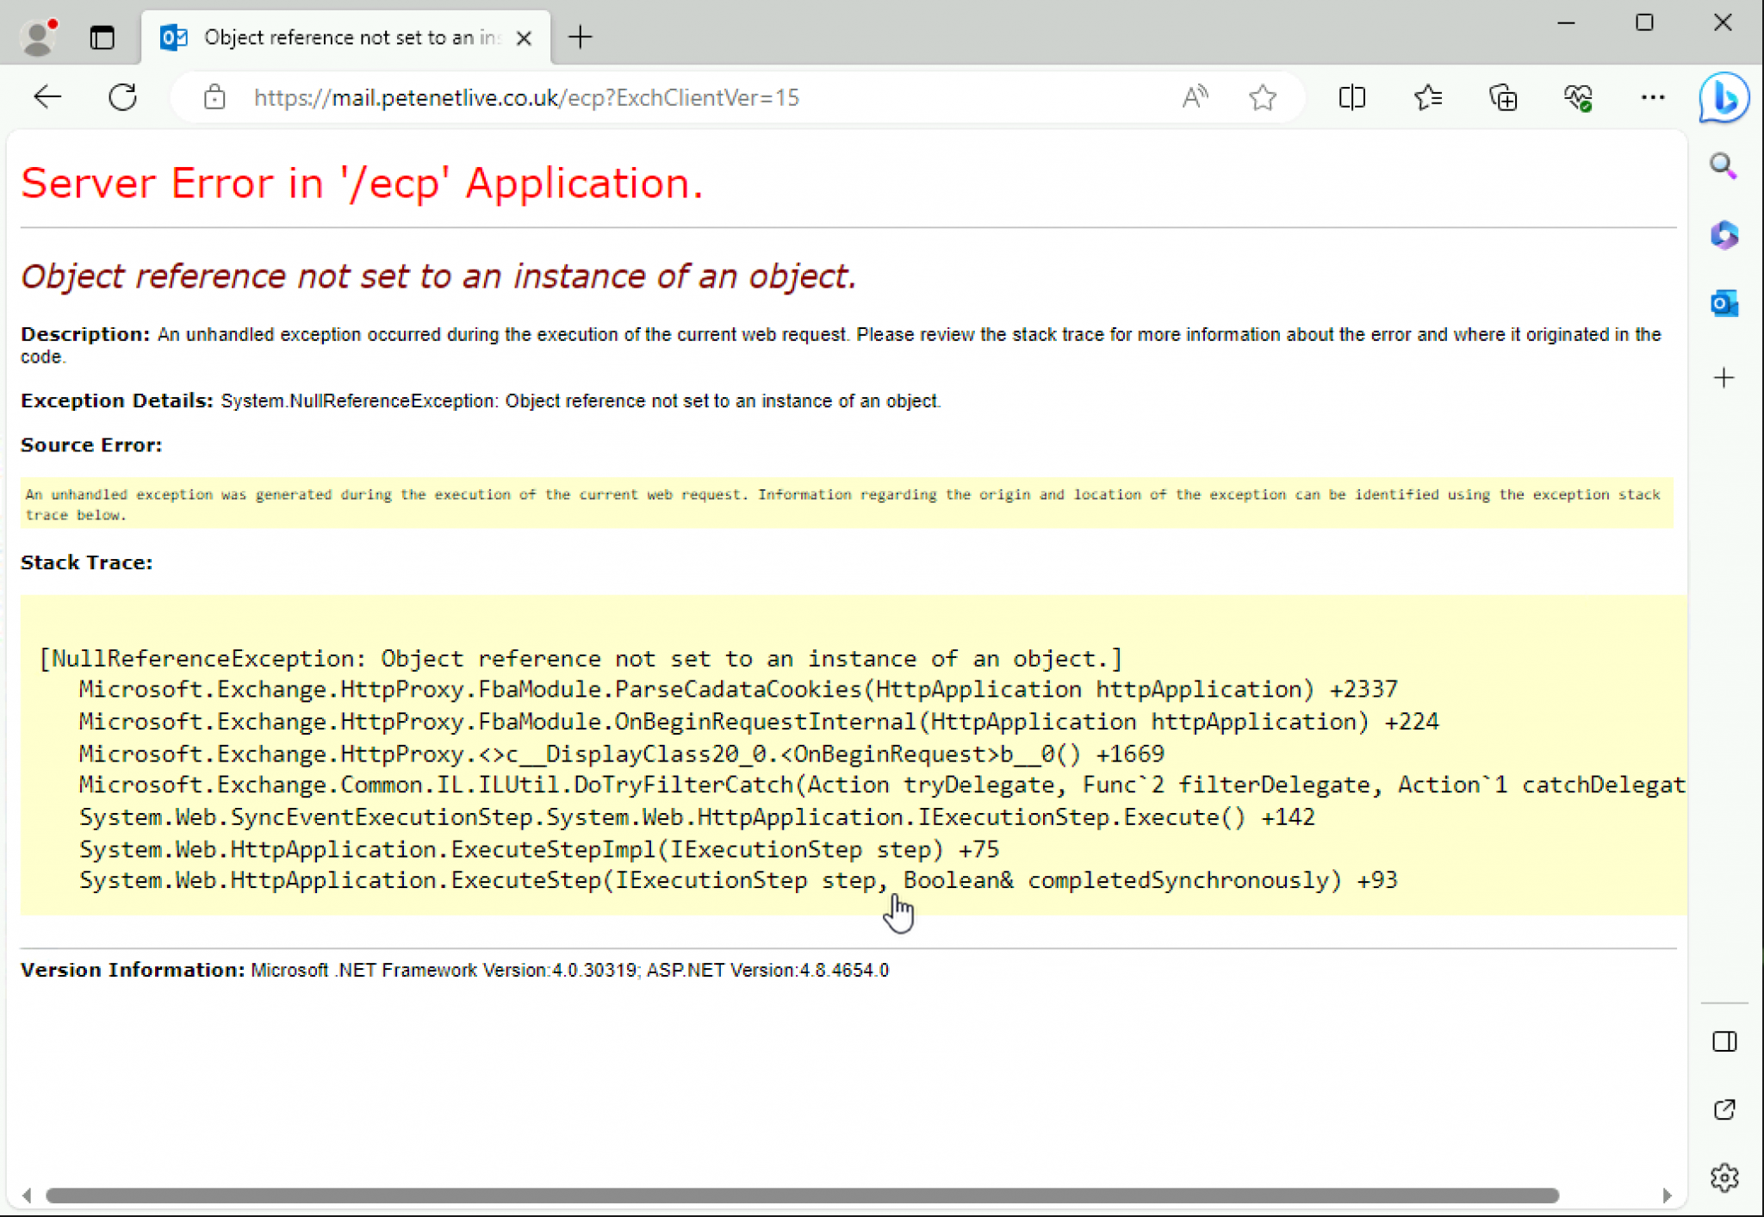This screenshot has width=1764, height=1217.
Task: Open the browser profile menu
Action: [36, 34]
